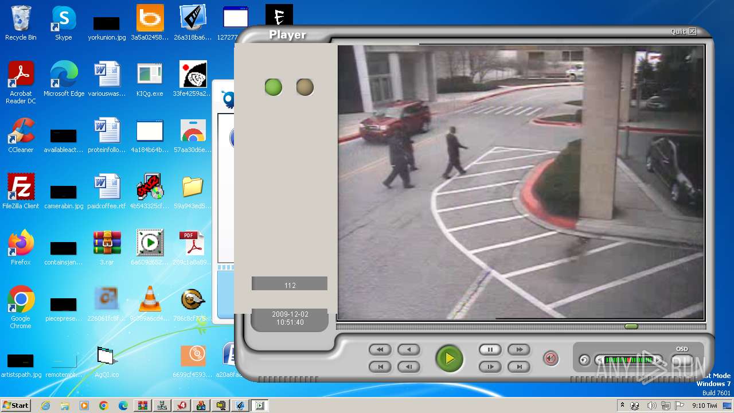
Task: Jump to the beginning of the recording
Action: (380, 367)
